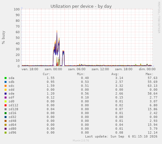Click the 'Cur:' column header

[x=47, y=74]
